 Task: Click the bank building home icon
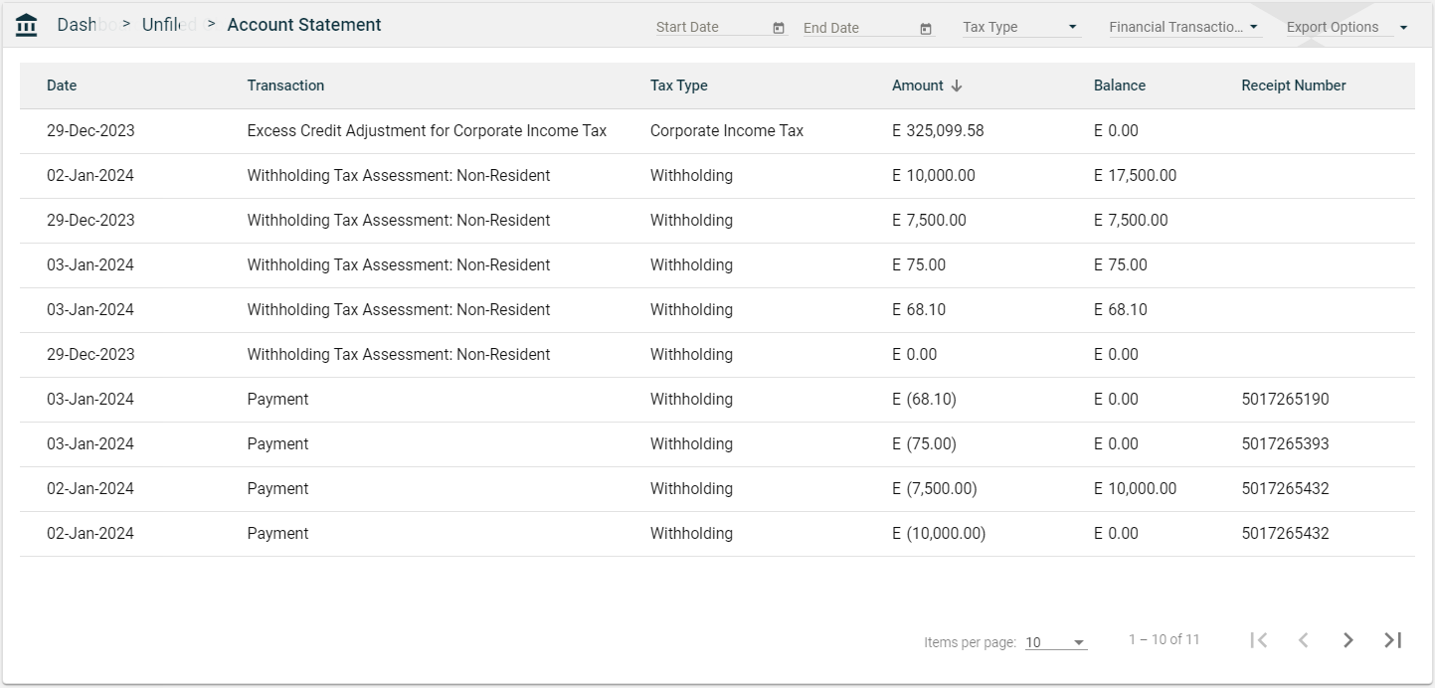coord(27,25)
